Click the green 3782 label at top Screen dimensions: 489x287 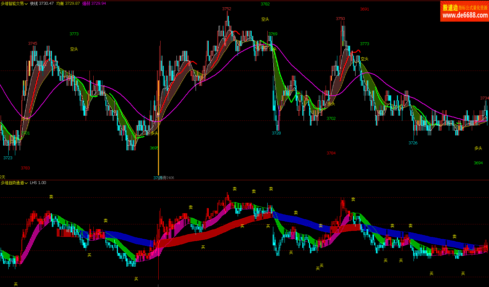coord(265,4)
